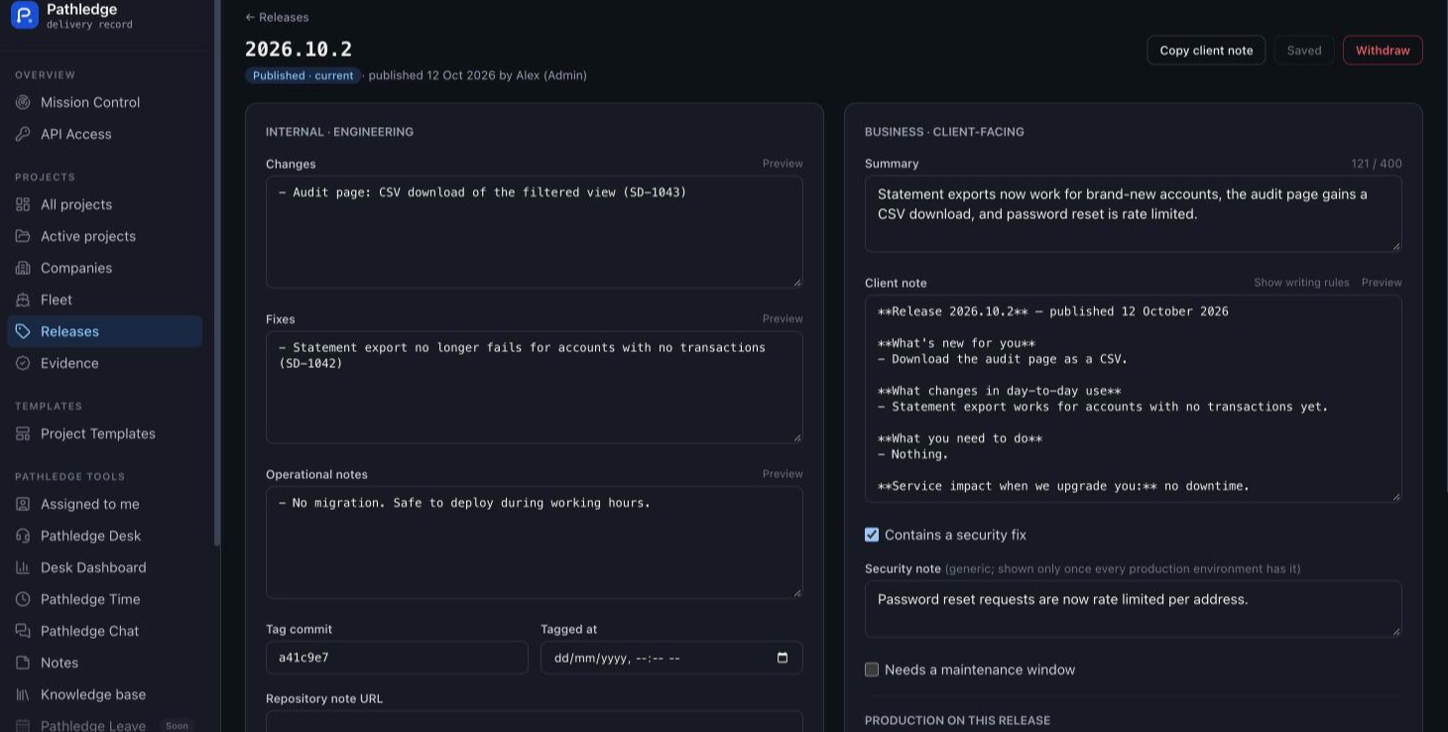
Task: Go back to Releases list
Action: tap(277, 17)
